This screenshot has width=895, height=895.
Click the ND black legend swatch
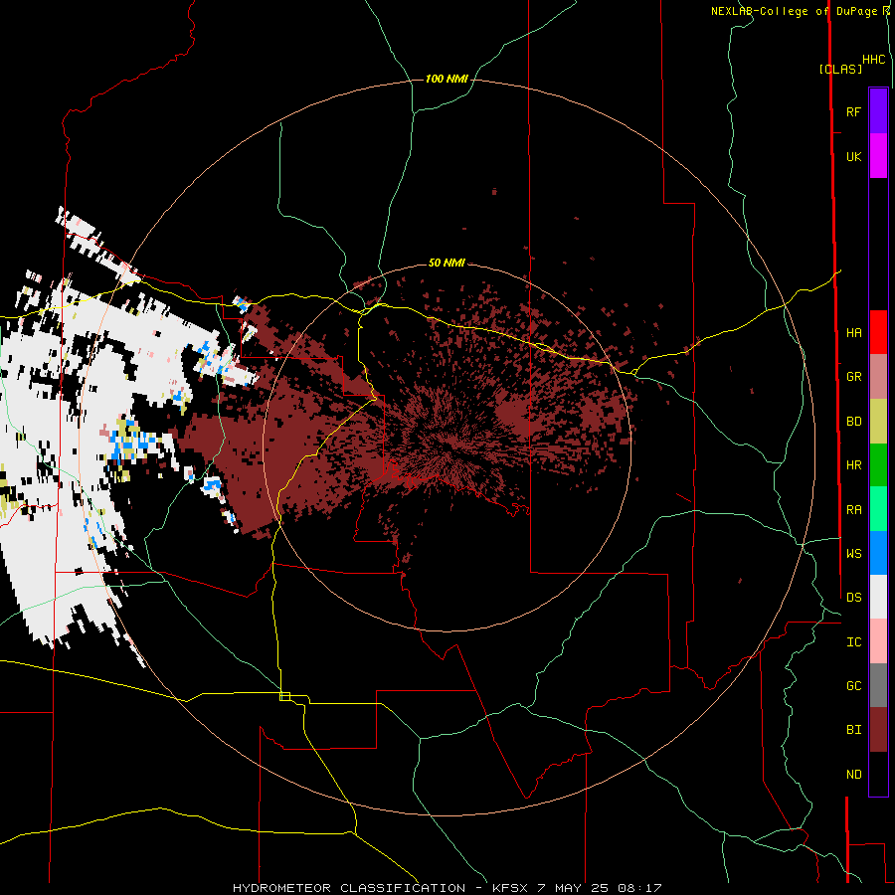[x=878, y=774]
